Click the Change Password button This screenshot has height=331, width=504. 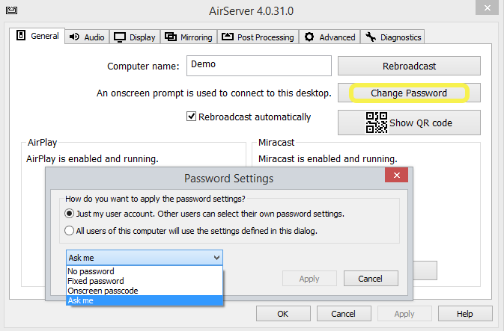point(409,93)
